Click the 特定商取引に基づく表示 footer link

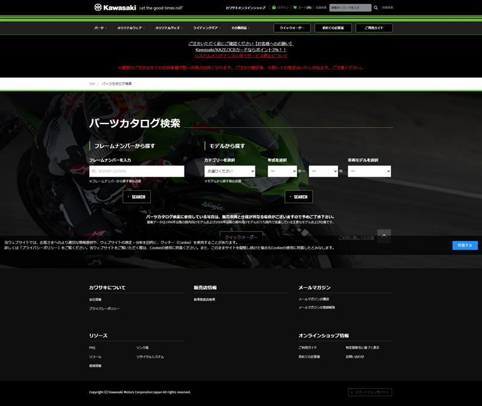tap(363, 348)
